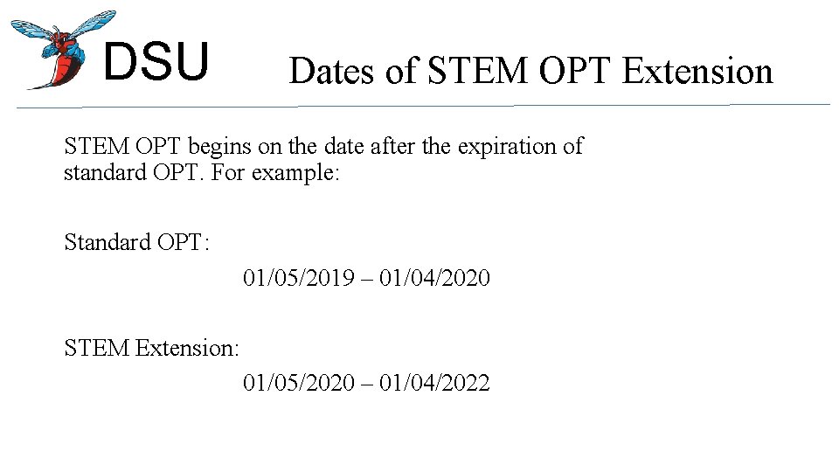Viewport: 839px width, 472px height.
Task: Click the horizontal divider line under header
Action: [423, 106]
